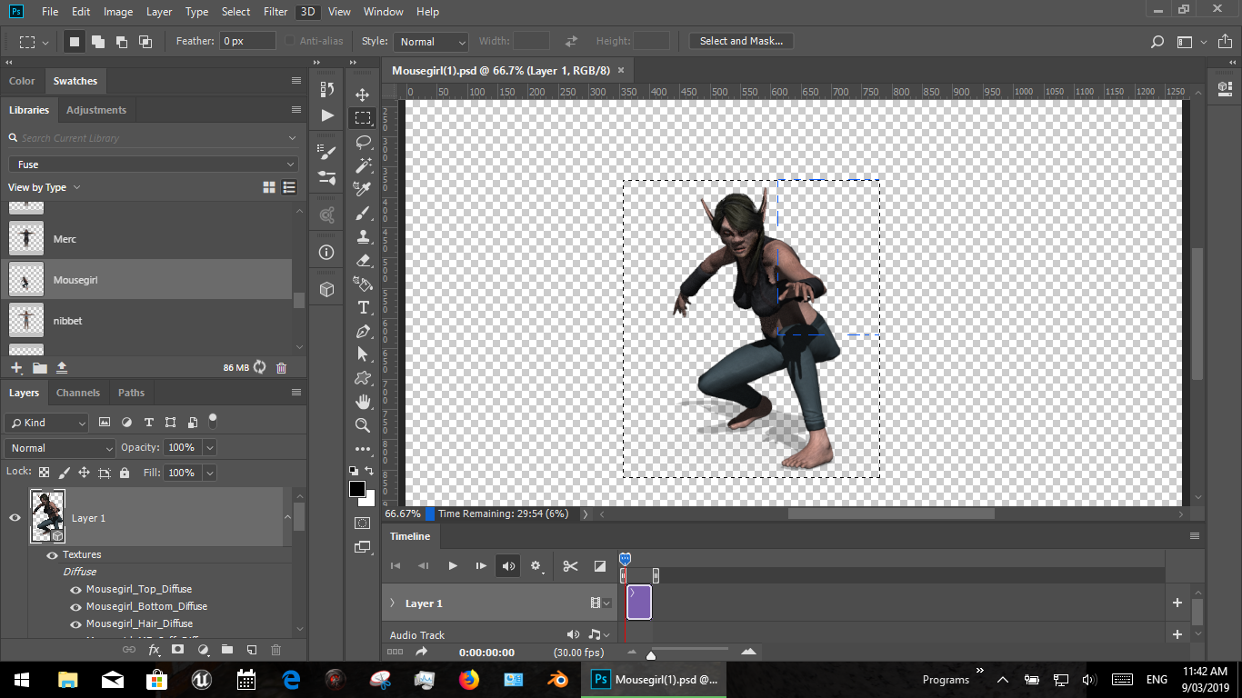Click the timeline transition icon

pos(599,566)
